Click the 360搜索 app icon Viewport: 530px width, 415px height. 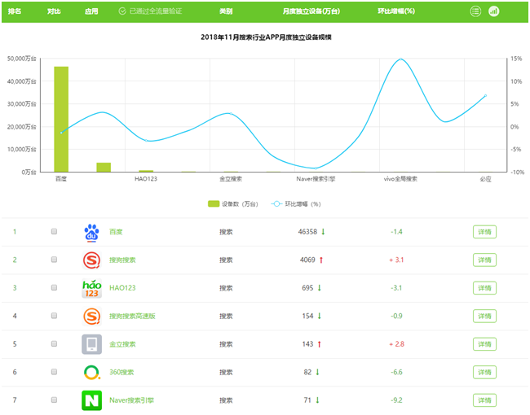[x=91, y=372]
